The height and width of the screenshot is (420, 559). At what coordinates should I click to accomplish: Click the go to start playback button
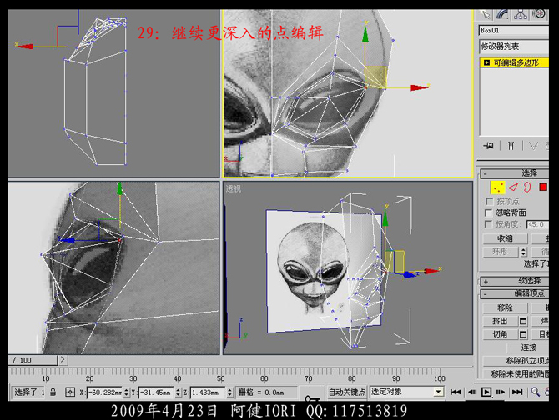point(456,392)
